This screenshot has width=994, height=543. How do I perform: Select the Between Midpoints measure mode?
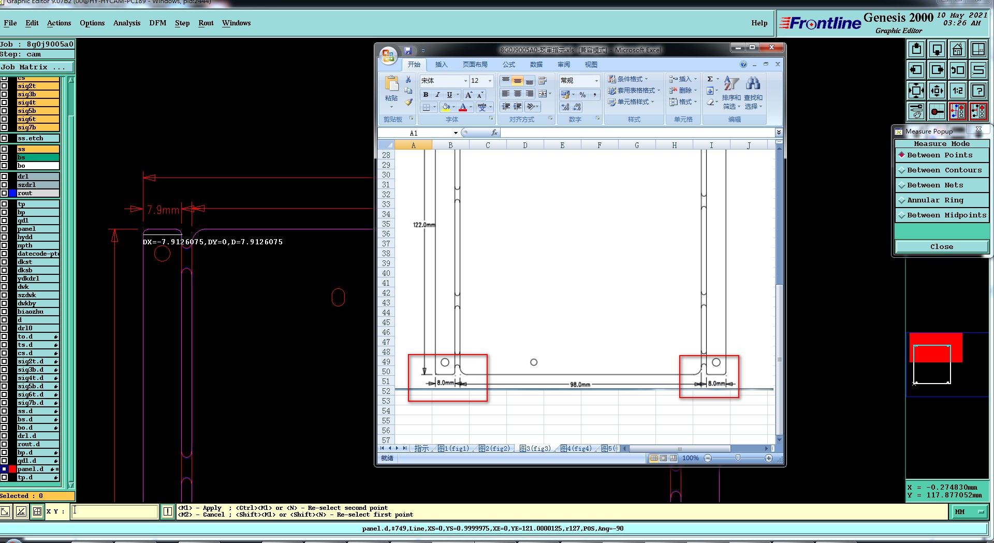coord(942,215)
